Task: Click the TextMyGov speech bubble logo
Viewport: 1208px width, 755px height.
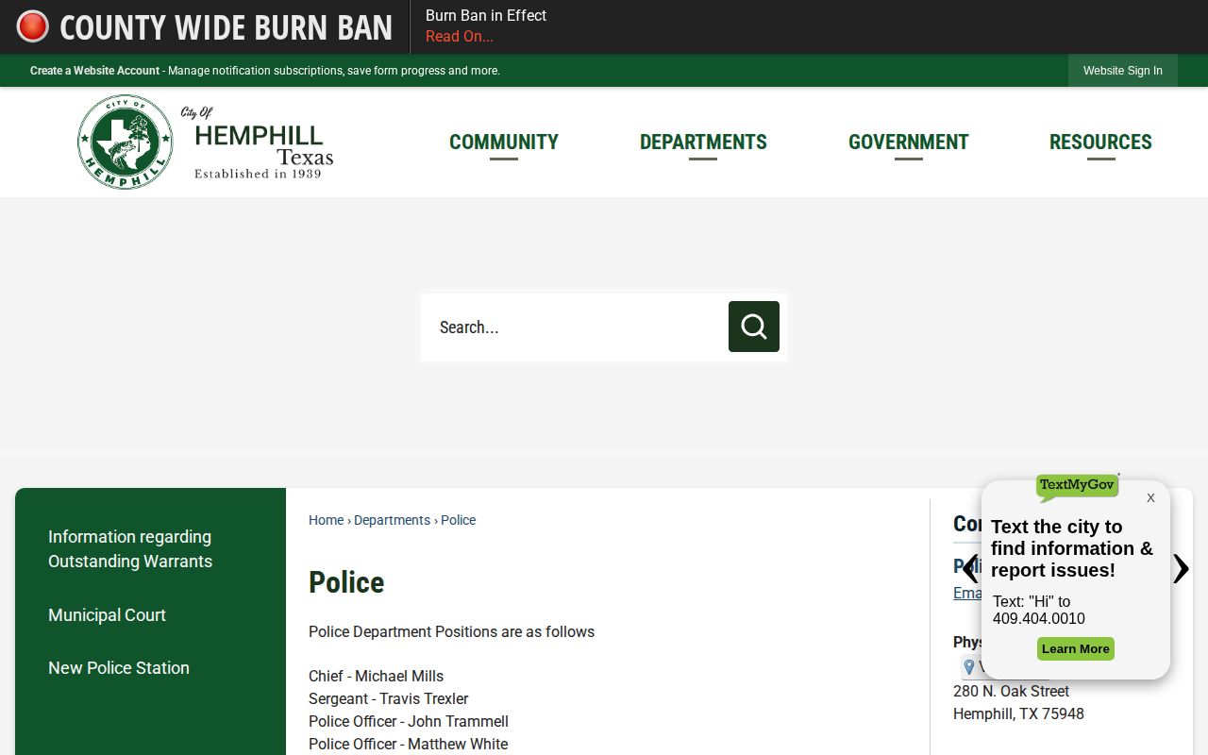Action: (x=1077, y=487)
